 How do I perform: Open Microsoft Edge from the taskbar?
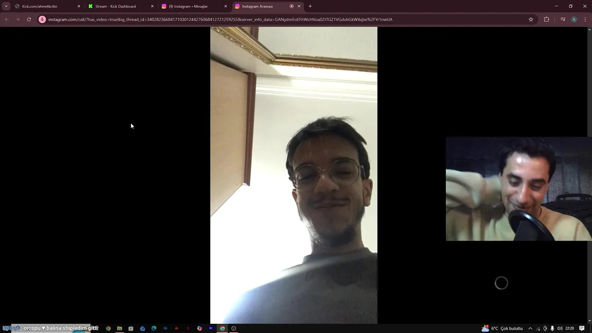(154, 328)
